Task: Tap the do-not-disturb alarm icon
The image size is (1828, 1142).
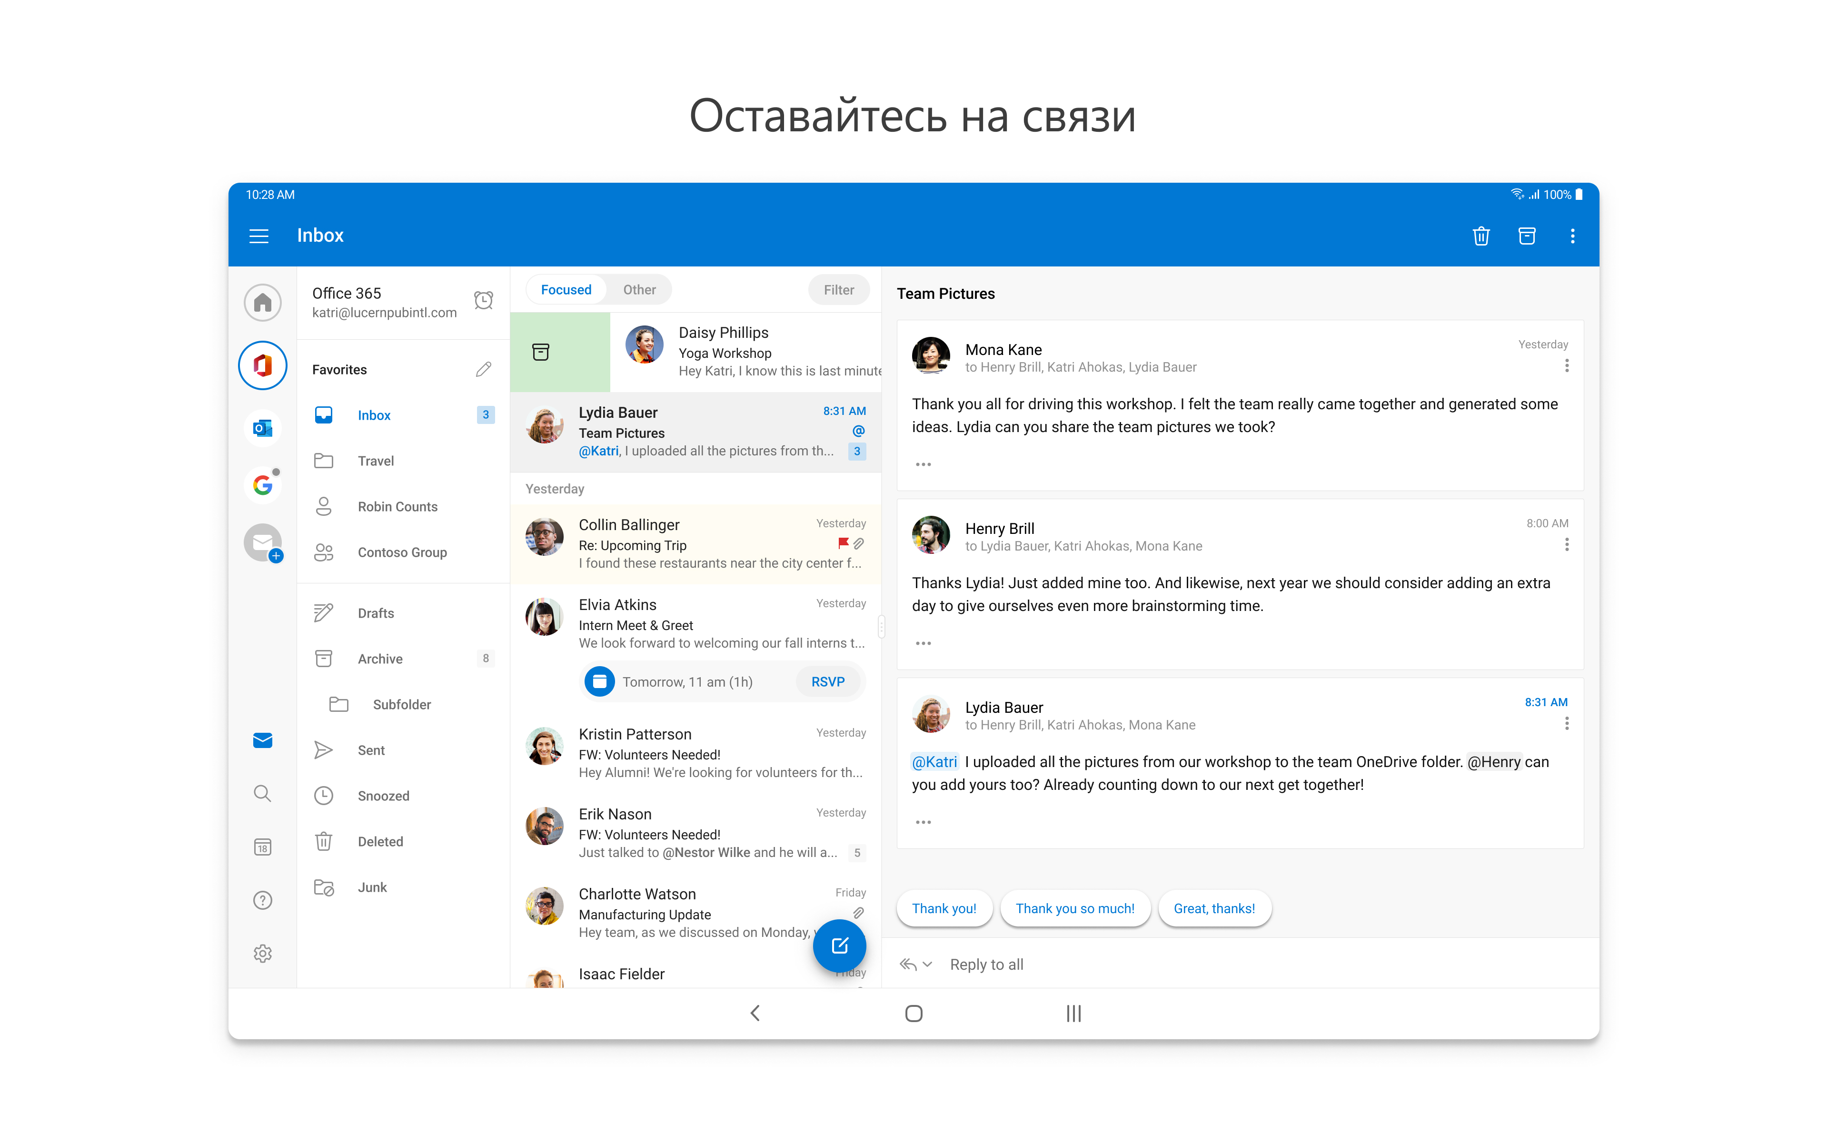Action: (484, 301)
